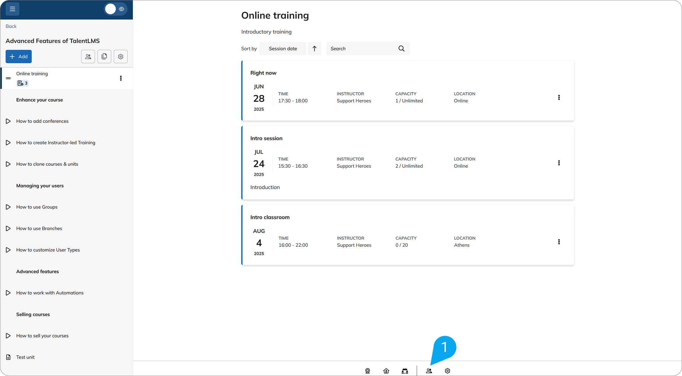
Task: Open options menu for Intro classroom session
Action: point(559,242)
